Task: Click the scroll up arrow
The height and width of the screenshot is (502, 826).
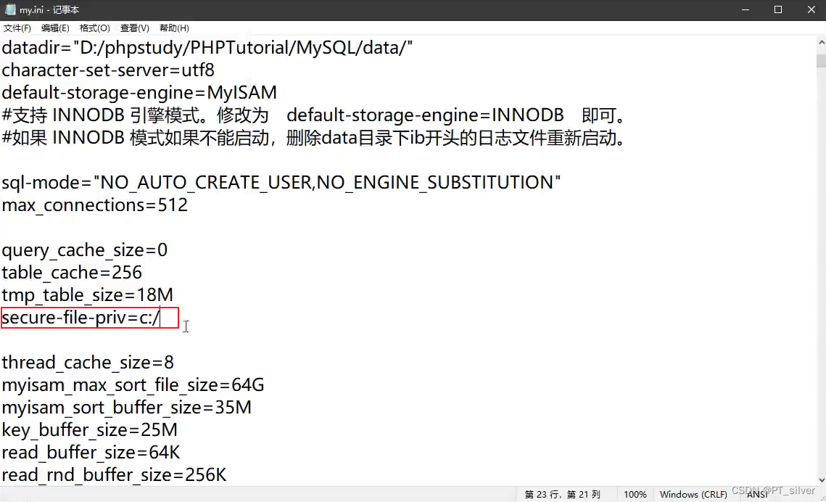Action: point(821,43)
